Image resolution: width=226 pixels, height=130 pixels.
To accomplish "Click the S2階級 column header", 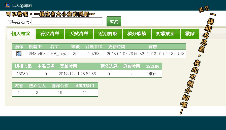I will pyautogui.click(x=152, y=66).
